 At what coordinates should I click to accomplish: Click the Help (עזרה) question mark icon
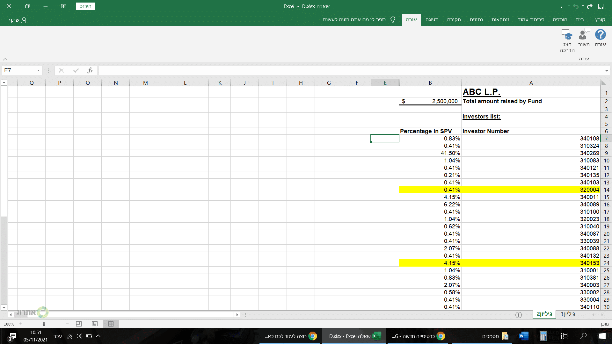point(600,35)
